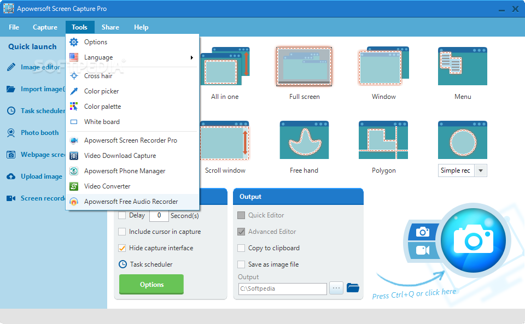Select Color picker in Tools menu
525x324 pixels.
(x=132, y=91)
